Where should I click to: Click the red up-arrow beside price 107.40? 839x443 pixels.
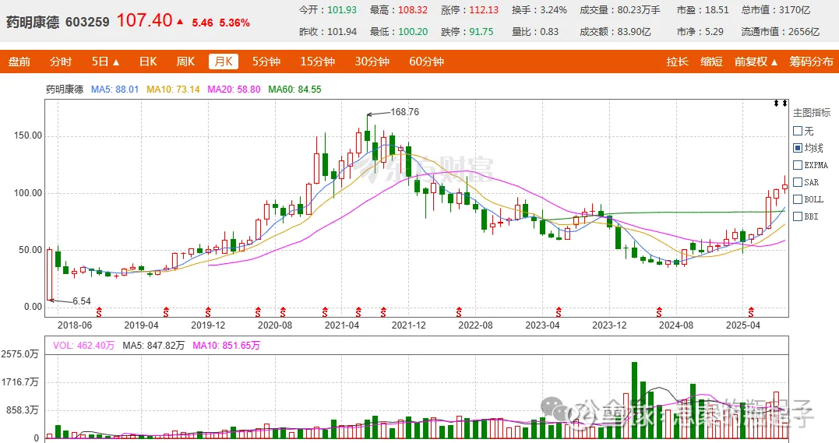[x=180, y=22]
